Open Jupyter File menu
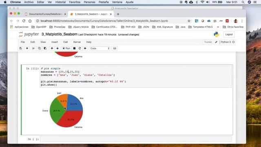Viewport: 261px width, 147px height. tap(23, 42)
